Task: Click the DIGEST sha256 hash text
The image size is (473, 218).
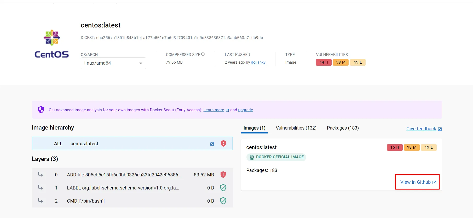Action: click(179, 38)
